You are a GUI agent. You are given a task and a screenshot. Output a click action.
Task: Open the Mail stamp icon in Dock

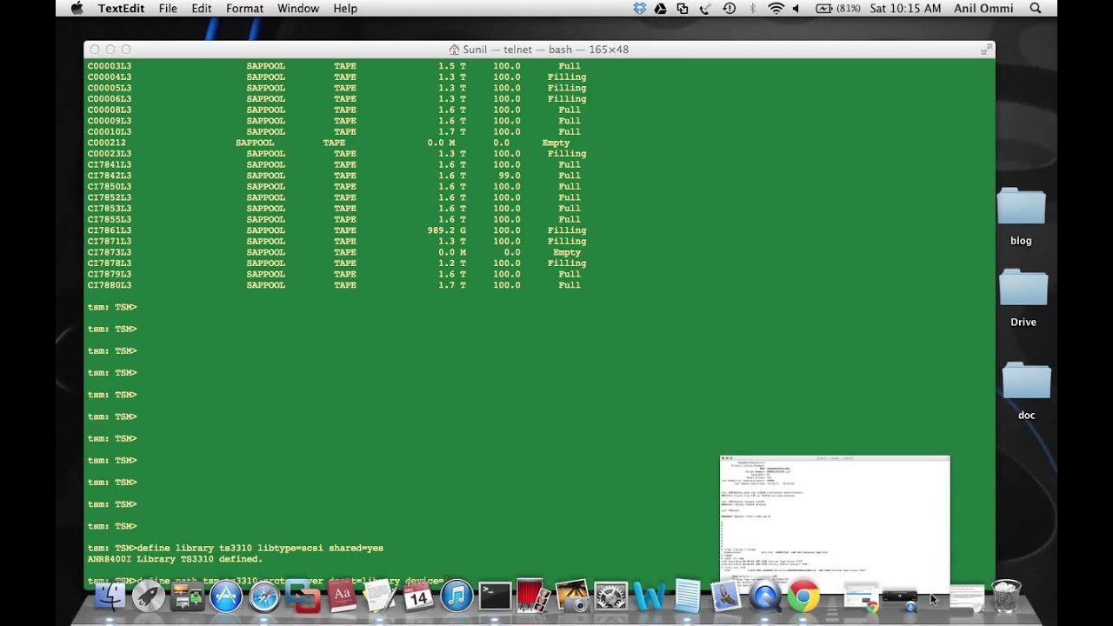pos(725,596)
